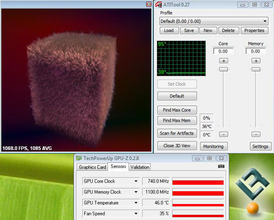This screenshot has width=274, height=220.
Task: Click the 1100.0 MHz memory clock value
Action: click(x=156, y=192)
